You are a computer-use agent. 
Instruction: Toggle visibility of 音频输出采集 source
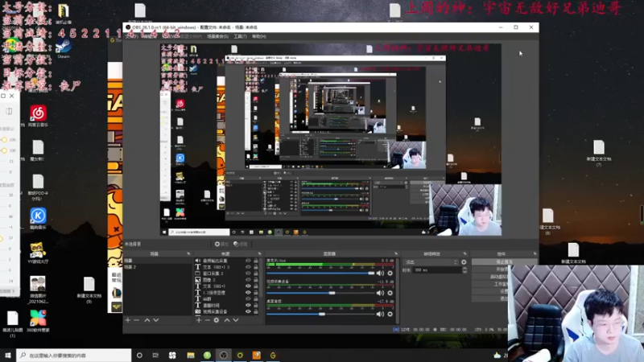tap(248, 261)
